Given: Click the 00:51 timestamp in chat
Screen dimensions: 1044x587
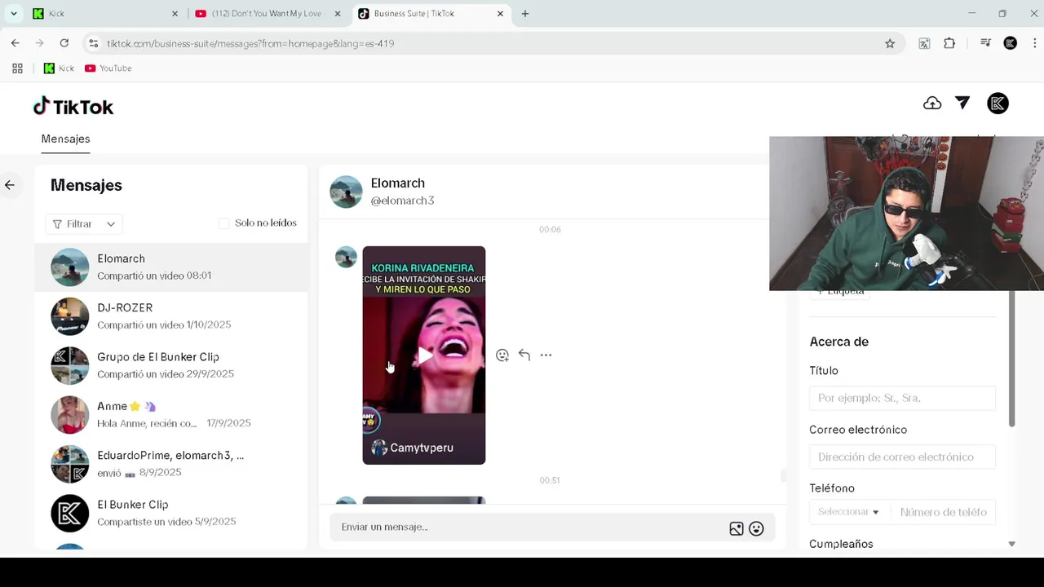Looking at the screenshot, I should tap(550, 480).
